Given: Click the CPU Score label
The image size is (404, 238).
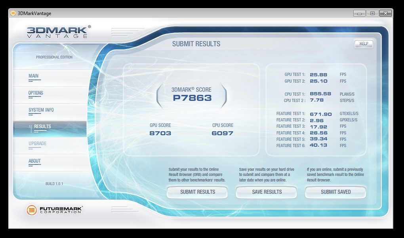Looking at the screenshot, I should (223, 125).
